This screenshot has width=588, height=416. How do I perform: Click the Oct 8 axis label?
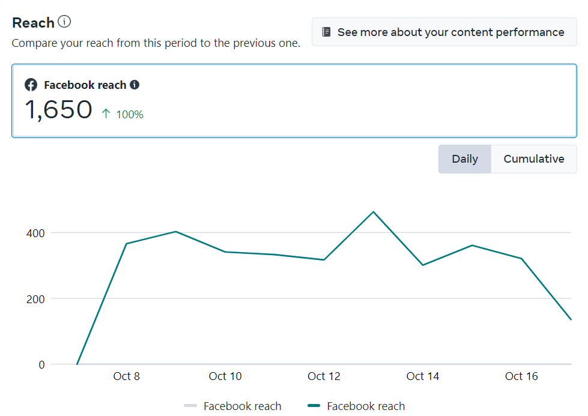pos(126,376)
